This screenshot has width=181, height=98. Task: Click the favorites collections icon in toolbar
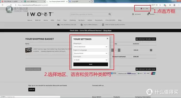pos(170,5)
